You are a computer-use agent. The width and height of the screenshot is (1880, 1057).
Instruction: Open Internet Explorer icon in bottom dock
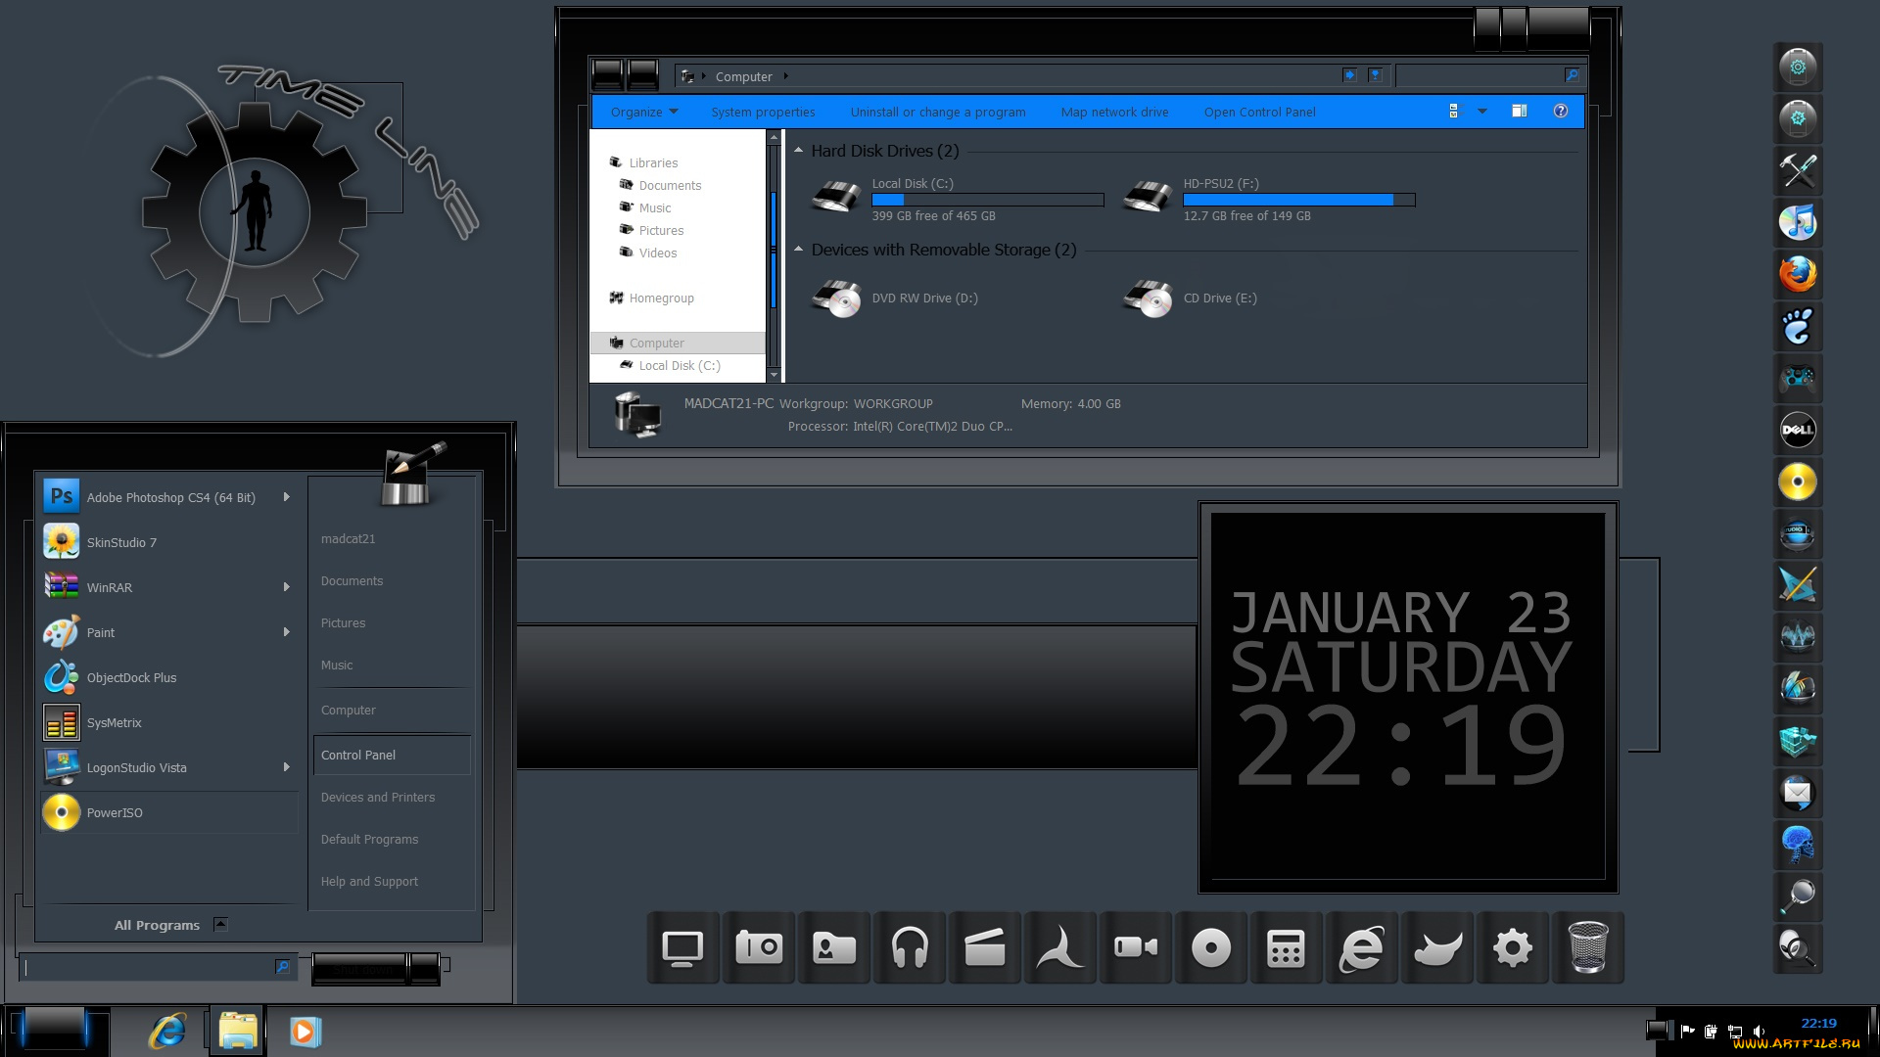[x=1361, y=947]
